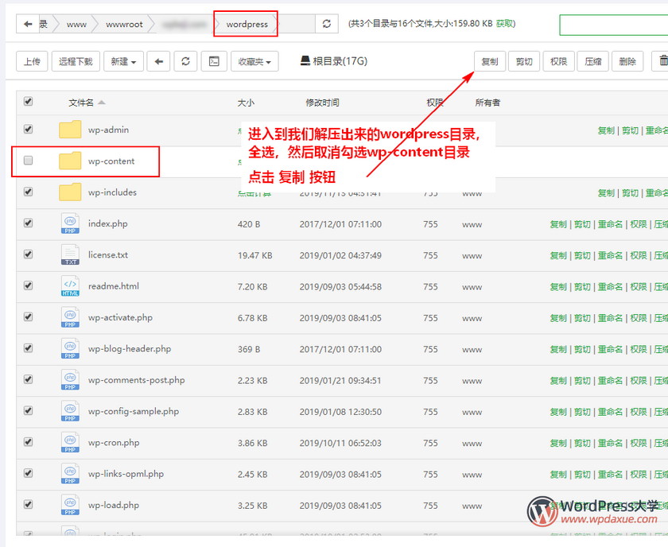
Task: Uncheck the wp-activate.php checkbox
Action: click(28, 316)
